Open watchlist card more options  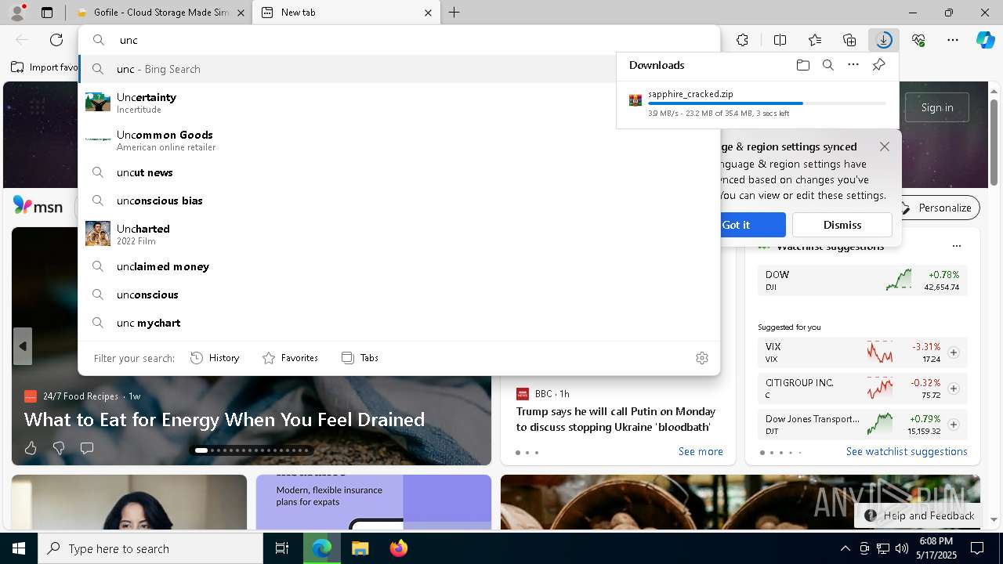956,246
